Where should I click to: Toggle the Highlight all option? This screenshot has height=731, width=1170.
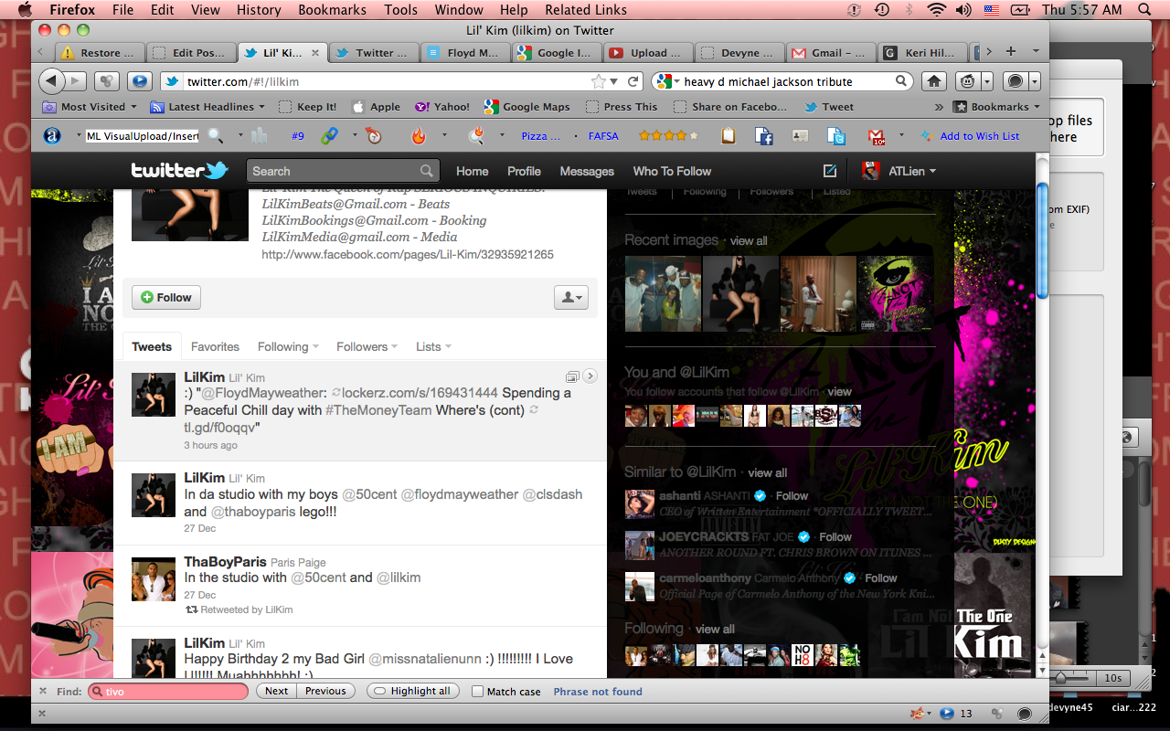[410, 692]
